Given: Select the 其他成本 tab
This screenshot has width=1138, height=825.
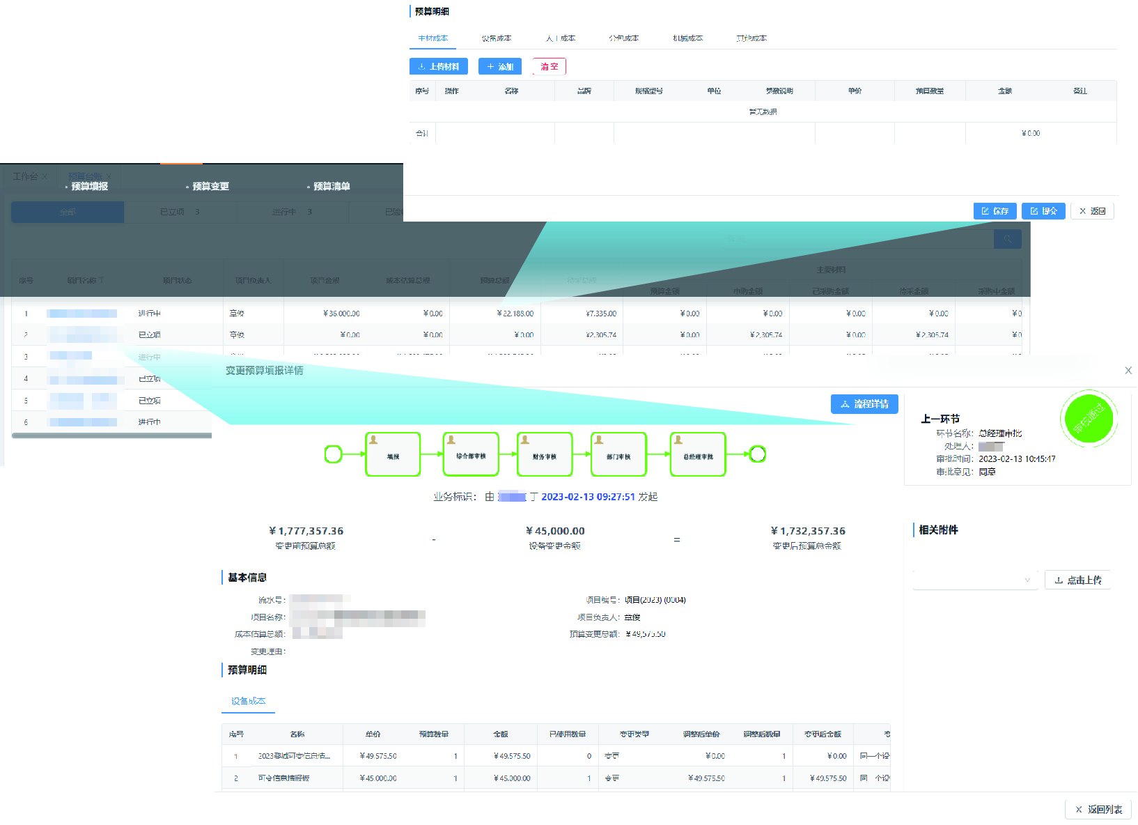Looking at the screenshot, I should [751, 38].
